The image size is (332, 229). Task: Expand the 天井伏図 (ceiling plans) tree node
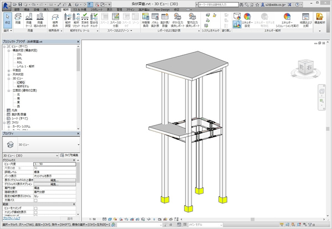click(9, 75)
